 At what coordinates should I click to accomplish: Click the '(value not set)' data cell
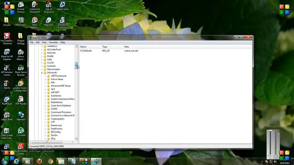coord(131,51)
